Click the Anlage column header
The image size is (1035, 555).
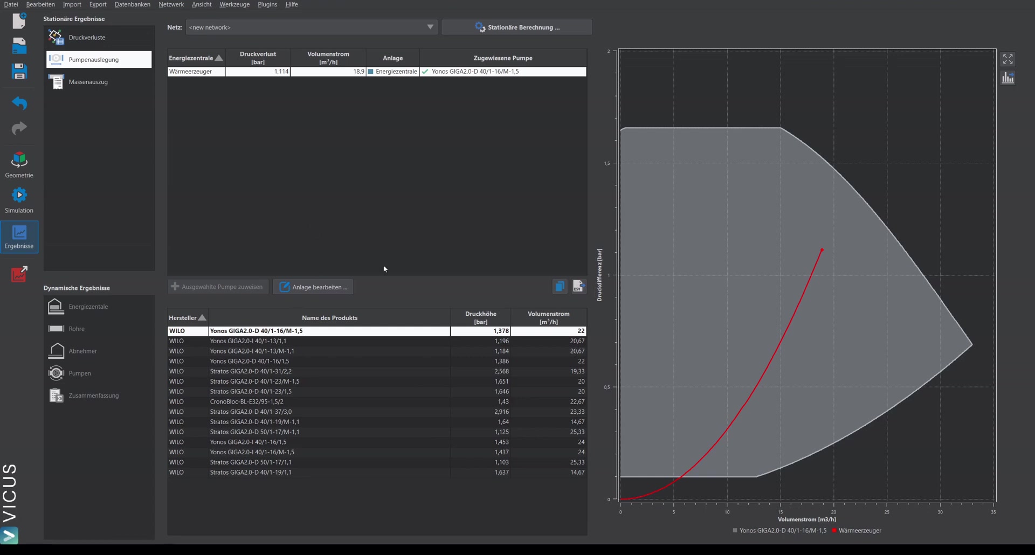click(393, 58)
